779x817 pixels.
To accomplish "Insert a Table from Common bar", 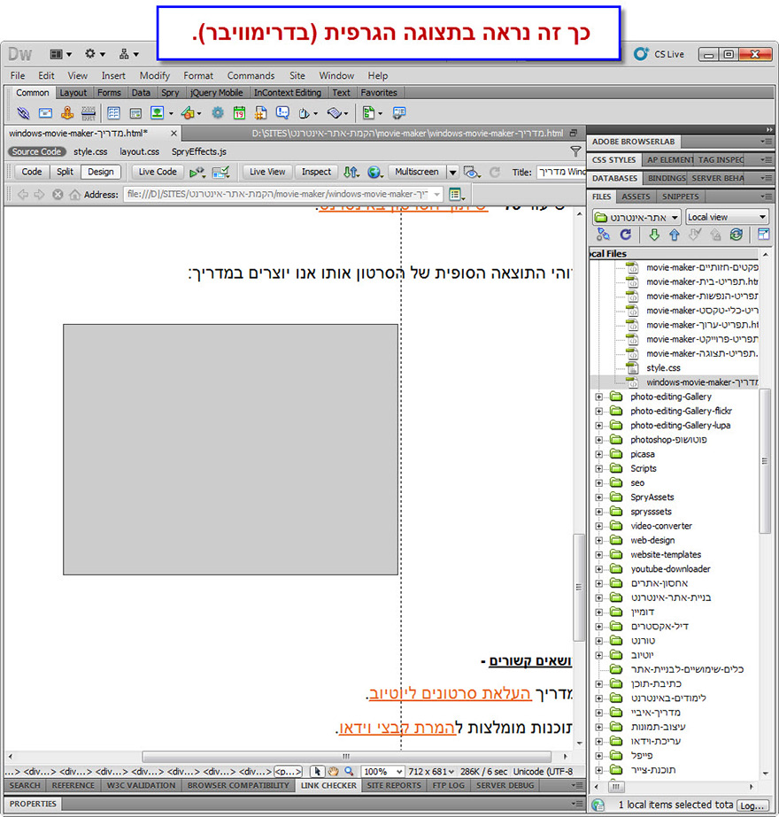I will click(113, 112).
